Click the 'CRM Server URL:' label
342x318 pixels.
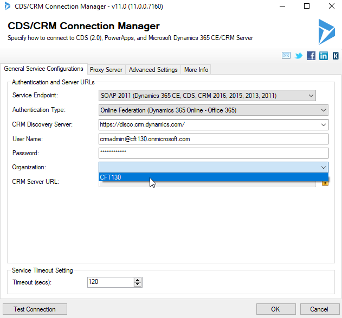click(x=35, y=182)
